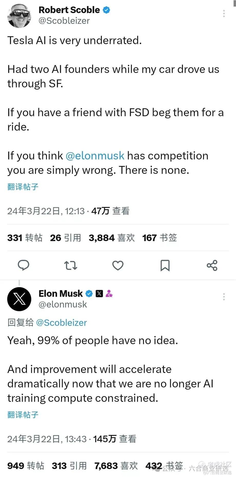The height and width of the screenshot is (478, 236).
Task: Open more options on Elon Musk's reply
Action: point(224,297)
